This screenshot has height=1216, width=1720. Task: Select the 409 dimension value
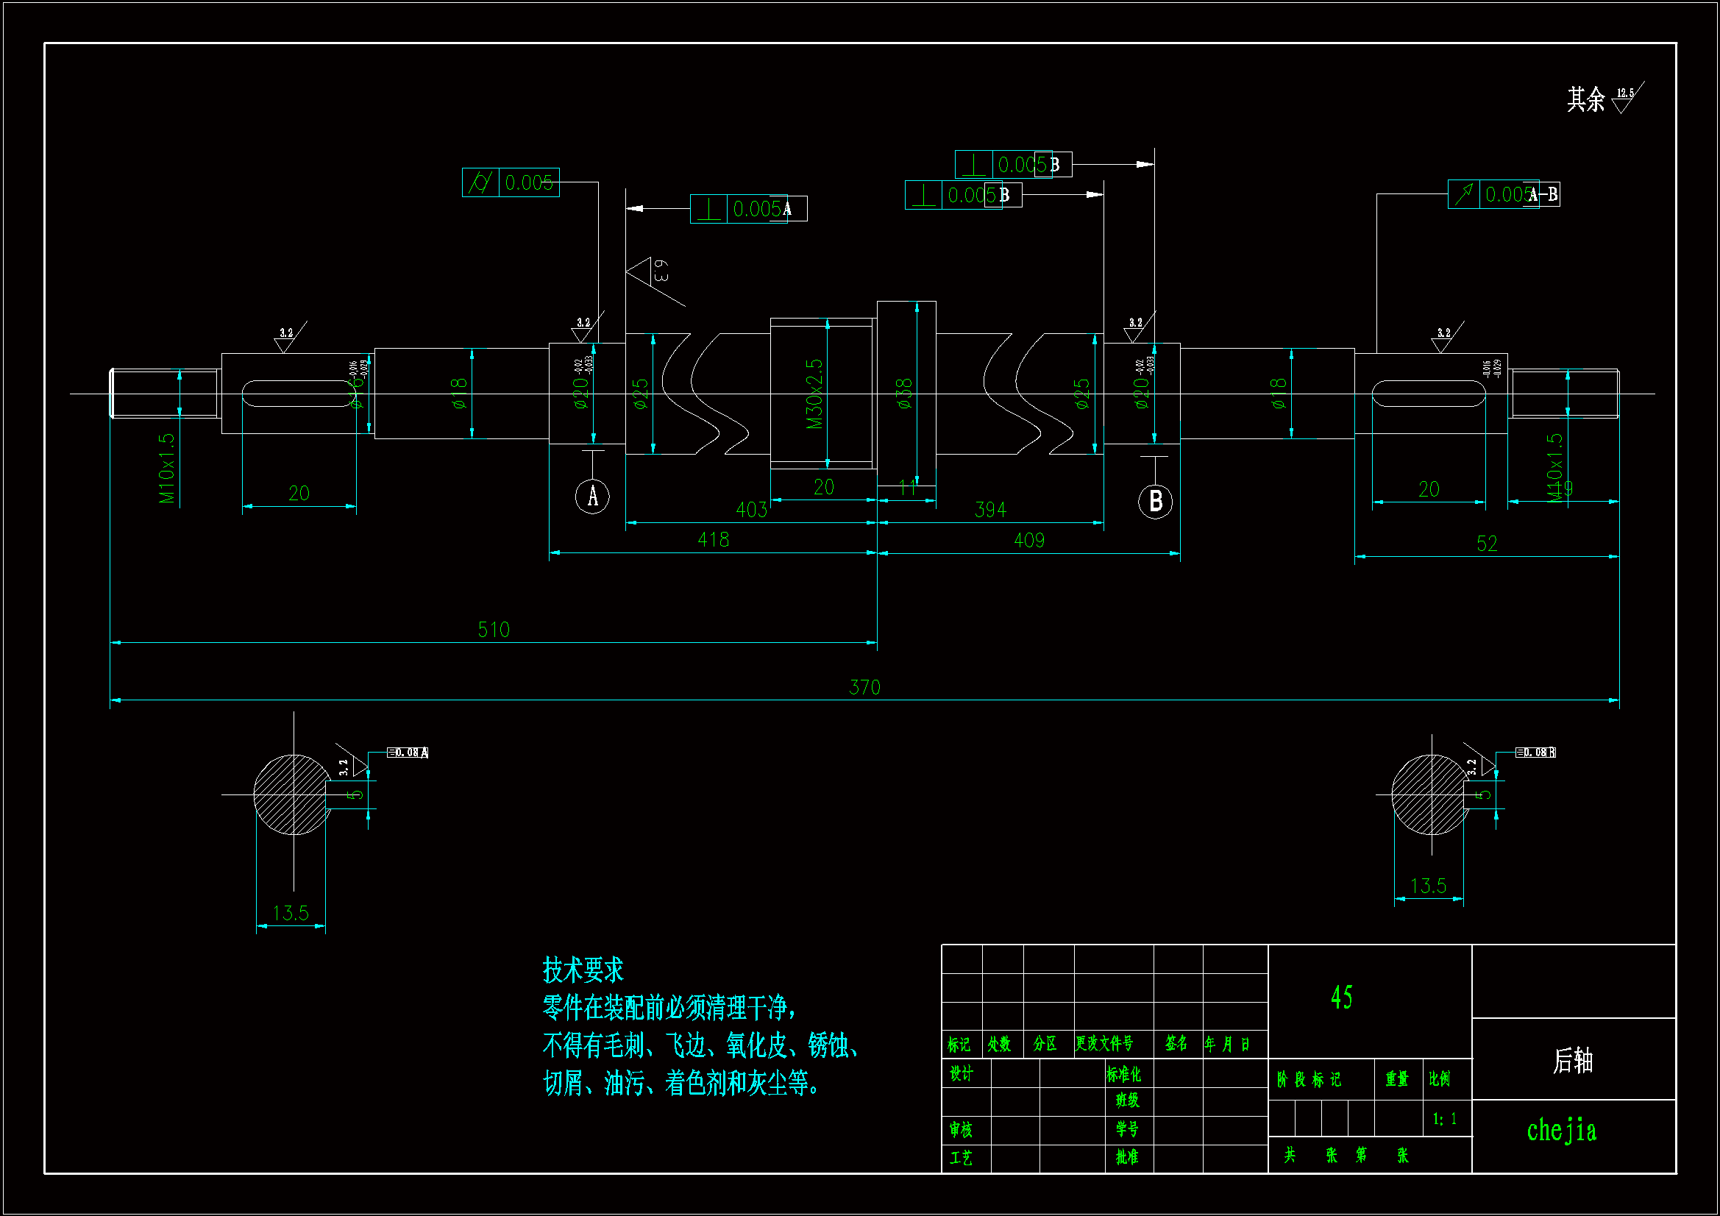[x=1029, y=540]
